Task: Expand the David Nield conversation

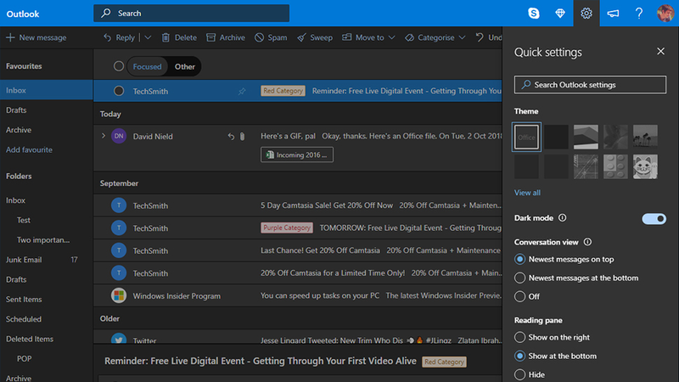Action: [103, 136]
